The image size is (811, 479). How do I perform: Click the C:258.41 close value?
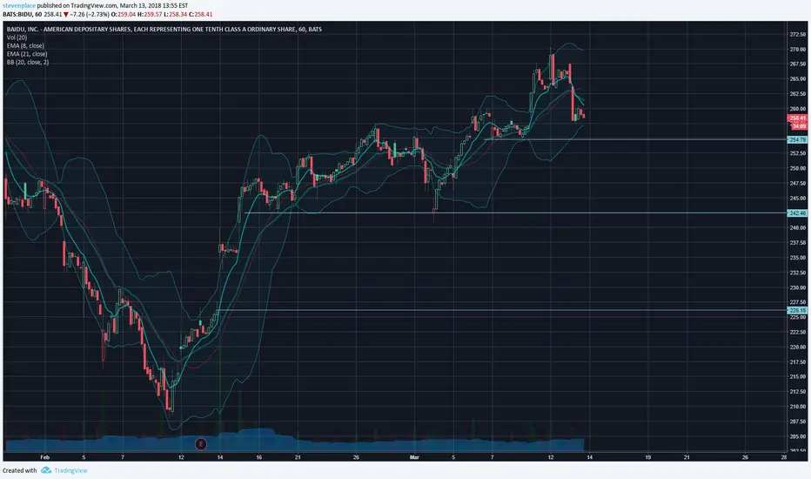pyautogui.click(x=201, y=14)
